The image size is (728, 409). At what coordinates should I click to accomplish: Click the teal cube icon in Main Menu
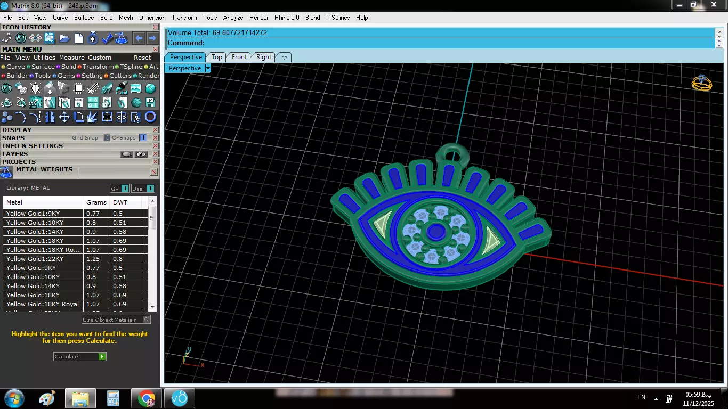click(x=151, y=88)
